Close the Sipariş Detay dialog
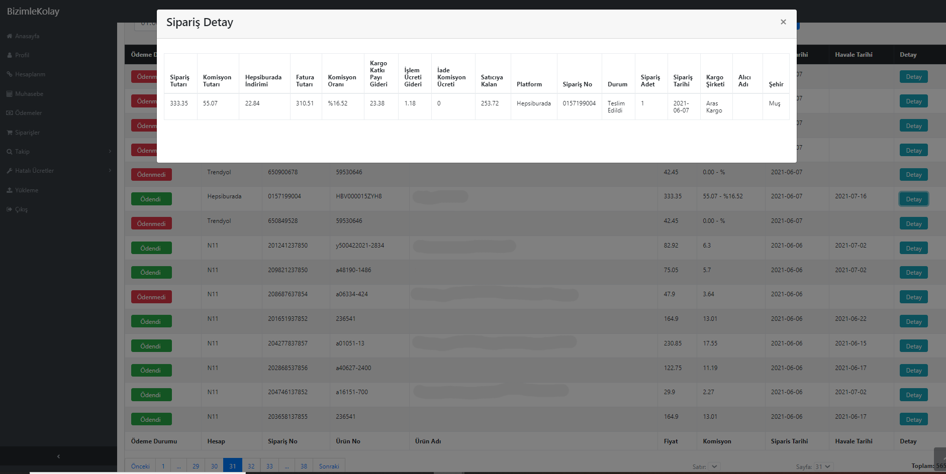Image resolution: width=946 pixels, height=474 pixels. point(783,22)
